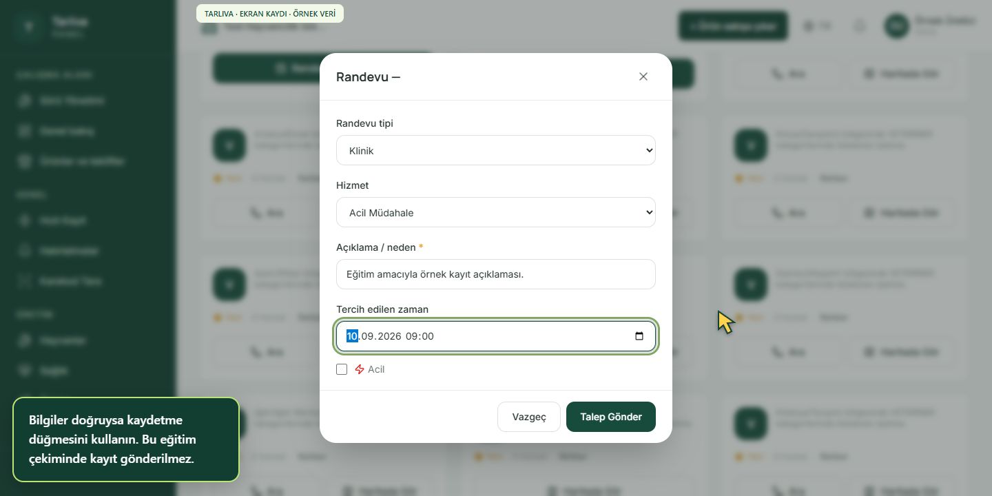Select the year "2026" in the date field
This screenshot has width=992, height=496.
pos(389,336)
